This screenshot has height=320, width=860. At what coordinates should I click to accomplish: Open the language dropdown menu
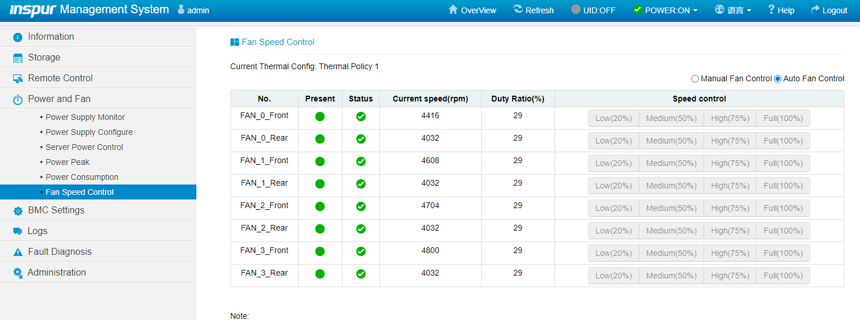tap(734, 10)
